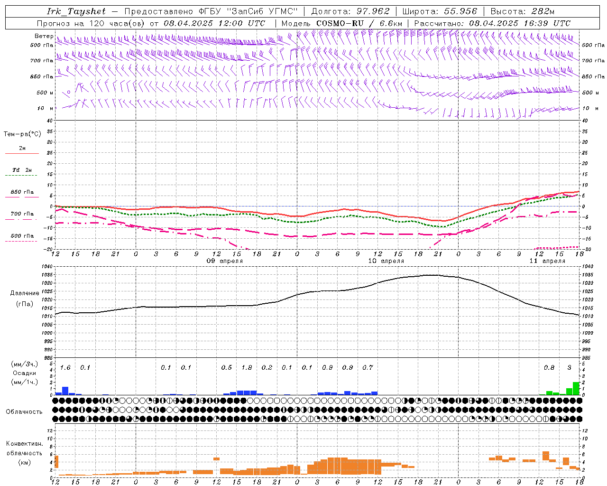Screen dimensions: 607x486
Task: Select the precipitation value 0.7
Action: (x=368, y=368)
